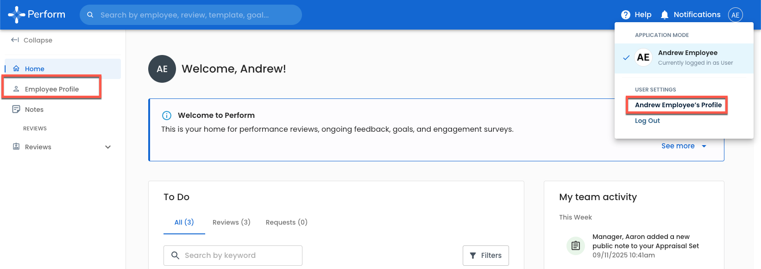Click the Help label in header
This screenshot has height=269, width=761.
pos(643,15)
